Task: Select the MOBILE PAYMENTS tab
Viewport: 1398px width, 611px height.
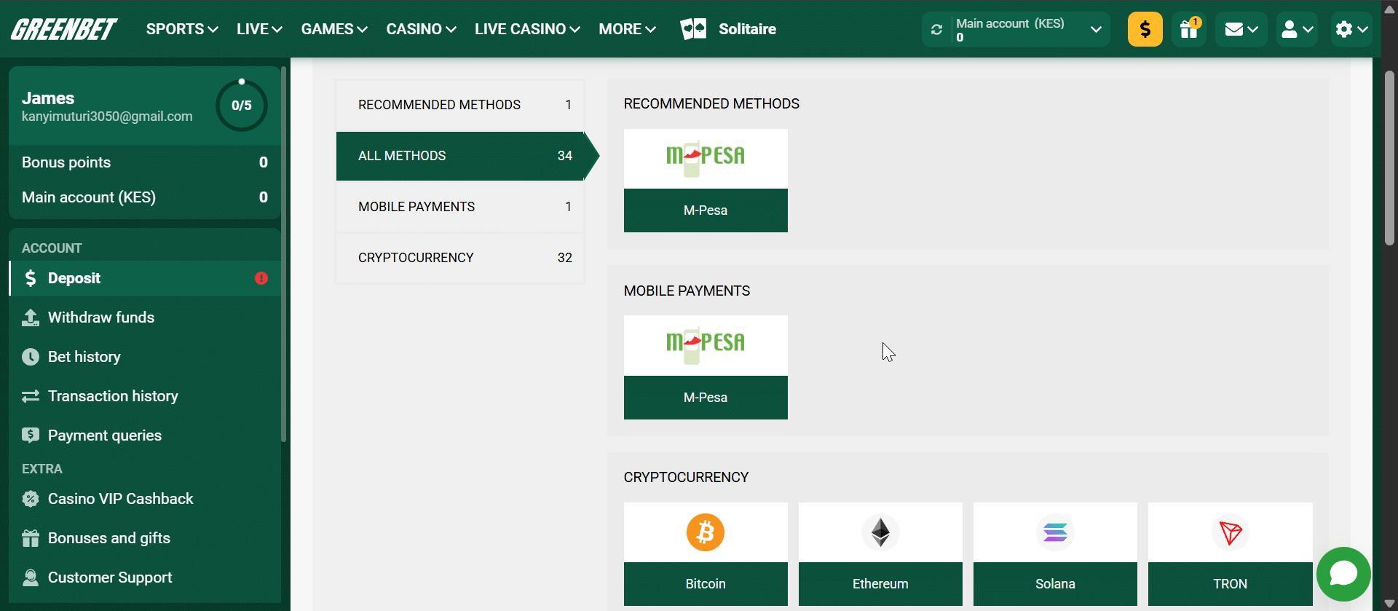Action: pyautogui.click(x=460, y=207)
